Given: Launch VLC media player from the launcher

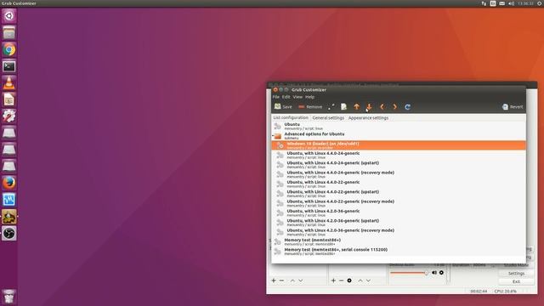Looking at the screenshot, I should coord(9,82).
